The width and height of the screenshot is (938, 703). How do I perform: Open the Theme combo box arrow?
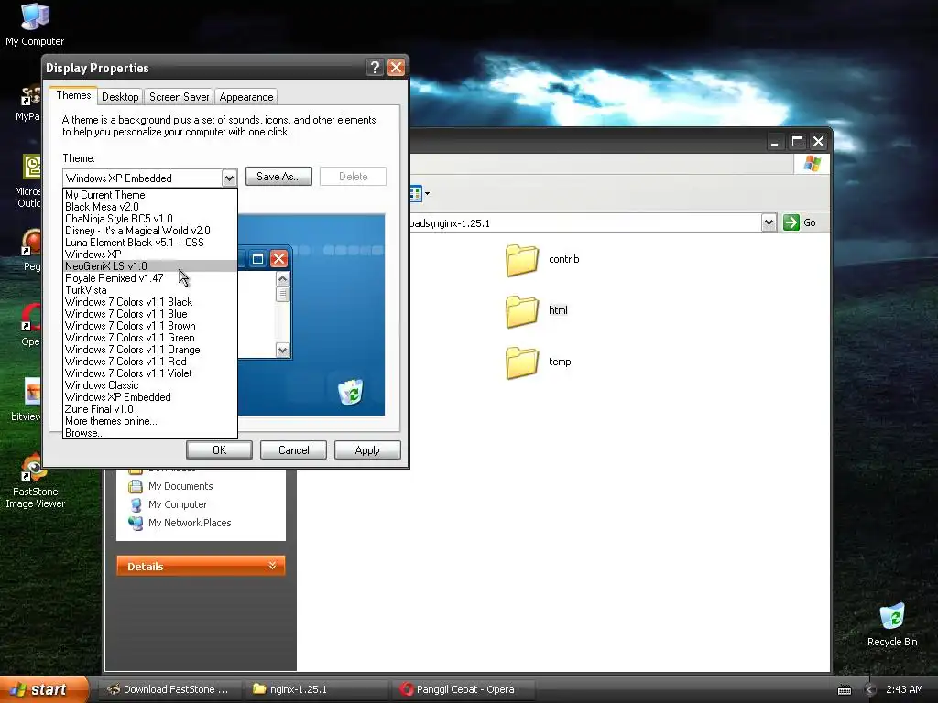coord(229,178)
